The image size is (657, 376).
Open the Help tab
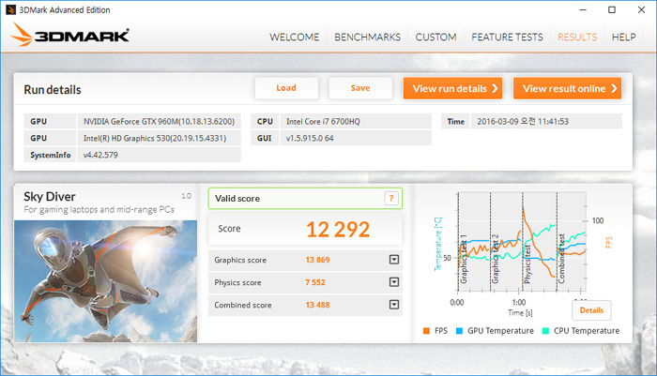coord(623,38)
